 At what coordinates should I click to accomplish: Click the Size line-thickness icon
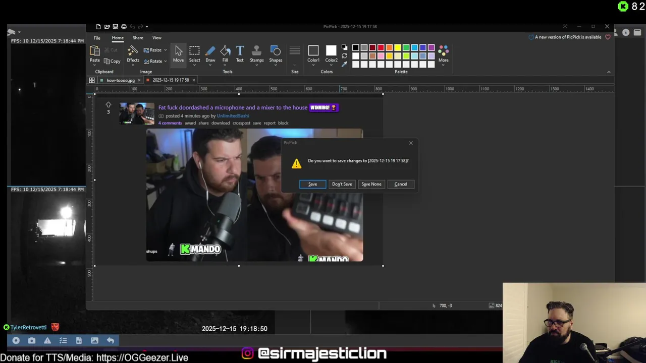pos(295,51)
